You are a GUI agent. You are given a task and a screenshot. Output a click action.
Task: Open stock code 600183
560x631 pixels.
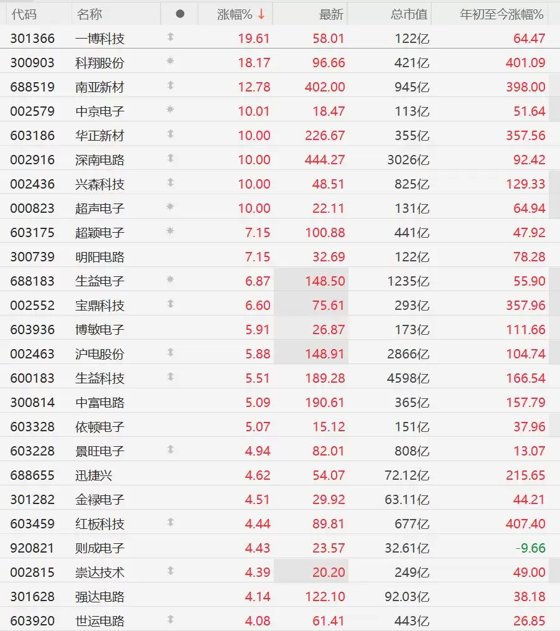(x=32, y=378)
